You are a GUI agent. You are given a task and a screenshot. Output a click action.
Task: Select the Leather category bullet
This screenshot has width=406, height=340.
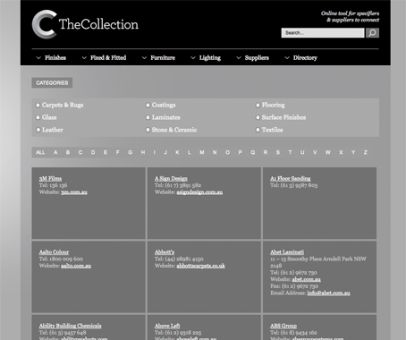[x=38, y=130]
